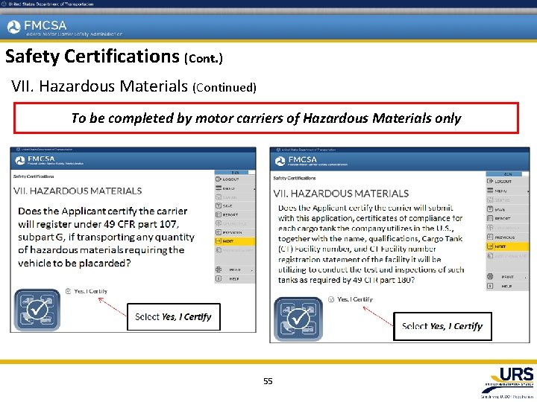Expand the PRINT submenu arrow in left screenshot
The height and width of the screenshot is (402, 537).
tap(252, 270)
